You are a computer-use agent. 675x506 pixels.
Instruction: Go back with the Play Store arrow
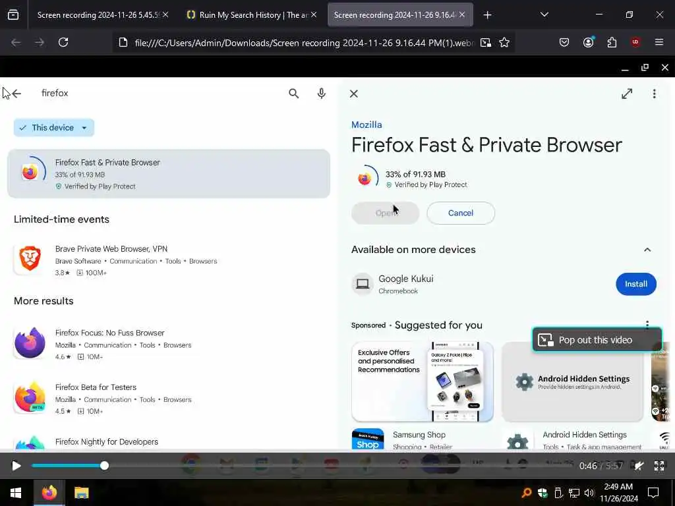[x=16, y=94]
